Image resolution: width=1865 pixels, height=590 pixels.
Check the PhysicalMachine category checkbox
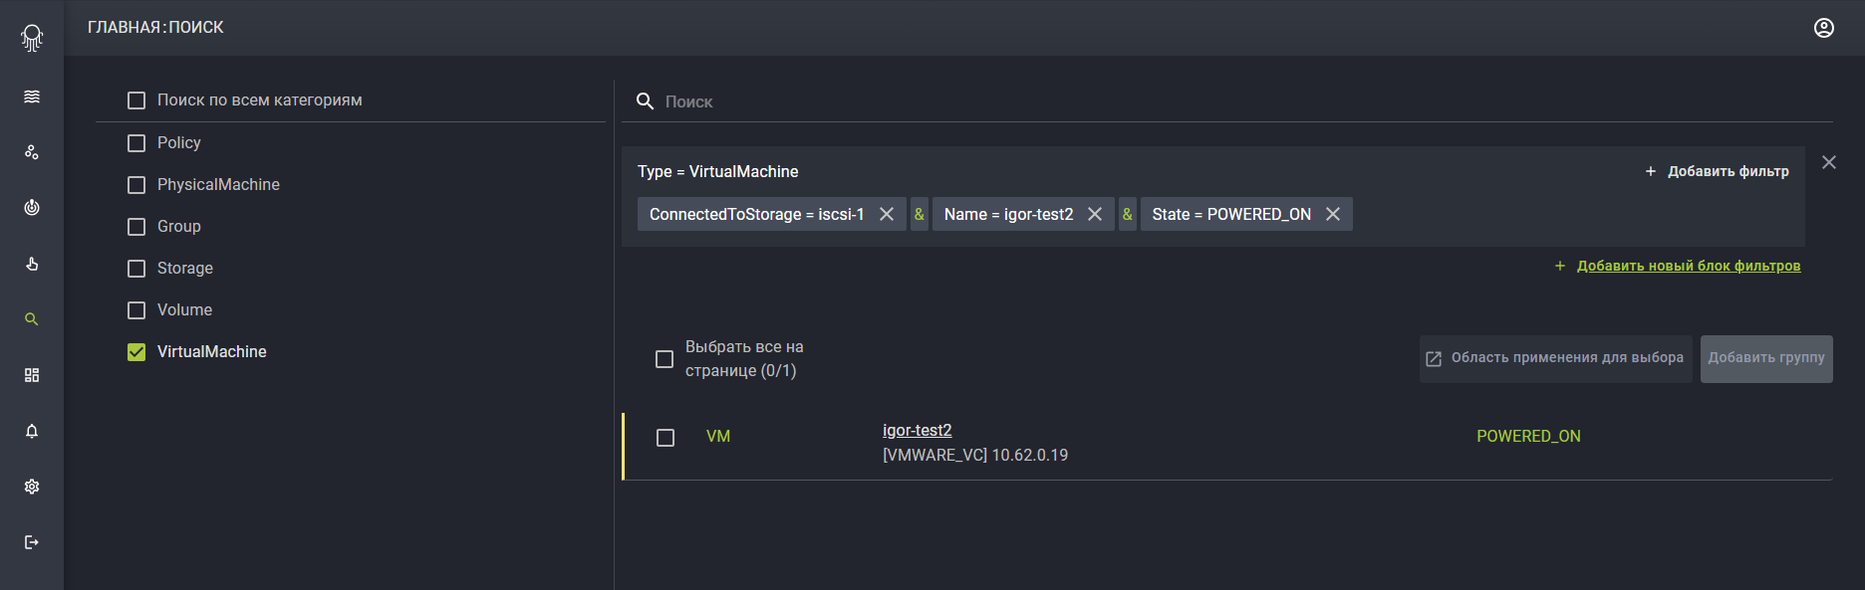136,185
